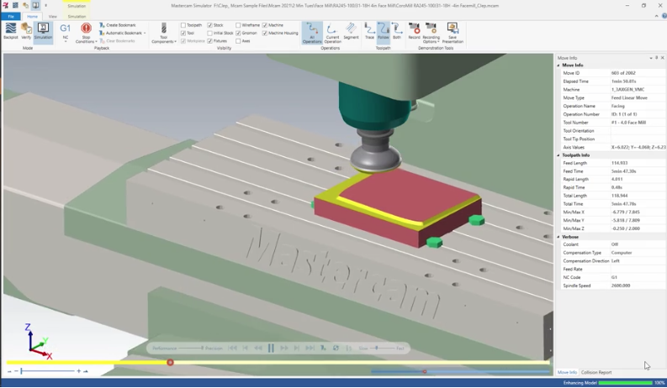Toggle the Gnomon checkbox
This screenshot has height=388, width=667.
click(238, 33)
